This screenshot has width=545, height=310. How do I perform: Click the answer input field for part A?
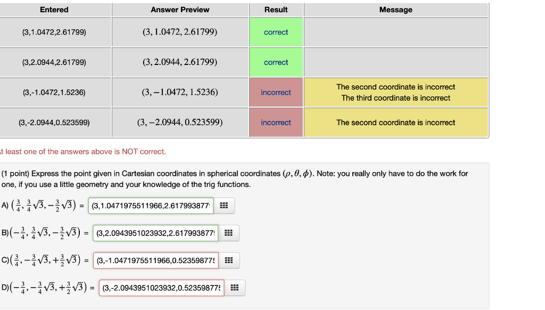click(150, 206)
